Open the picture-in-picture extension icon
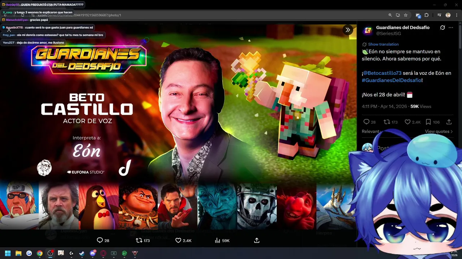This screenshot has width=462, height=259. pos(418,15)
